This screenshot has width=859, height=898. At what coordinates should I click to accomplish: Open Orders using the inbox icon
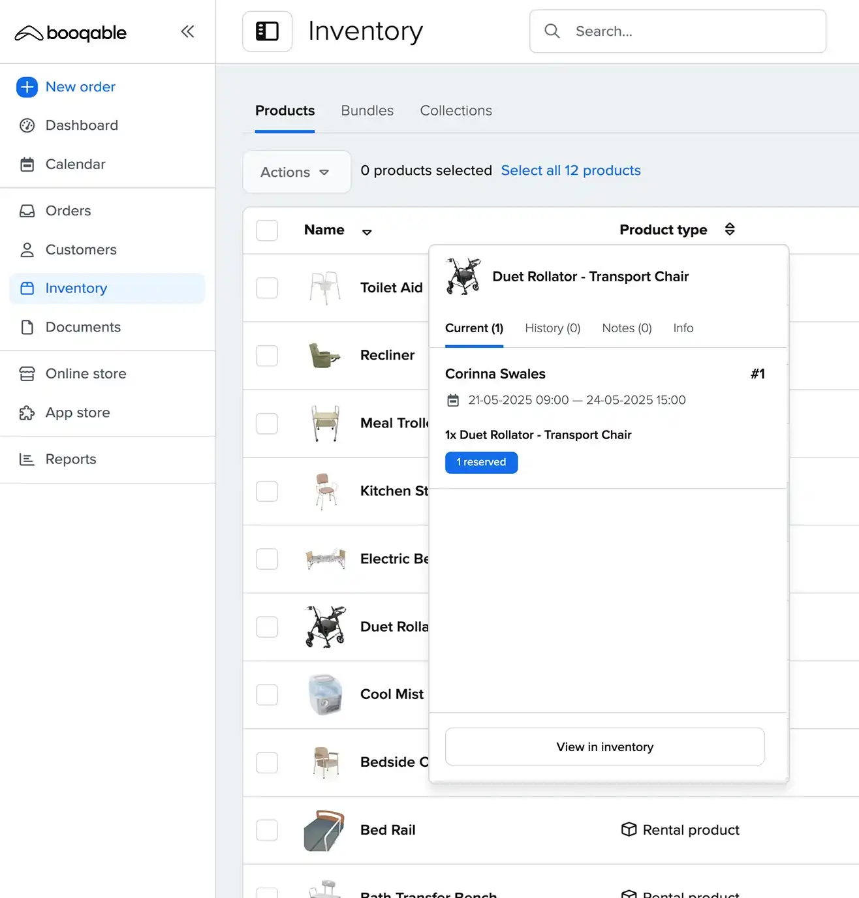[x=27, y=211]
